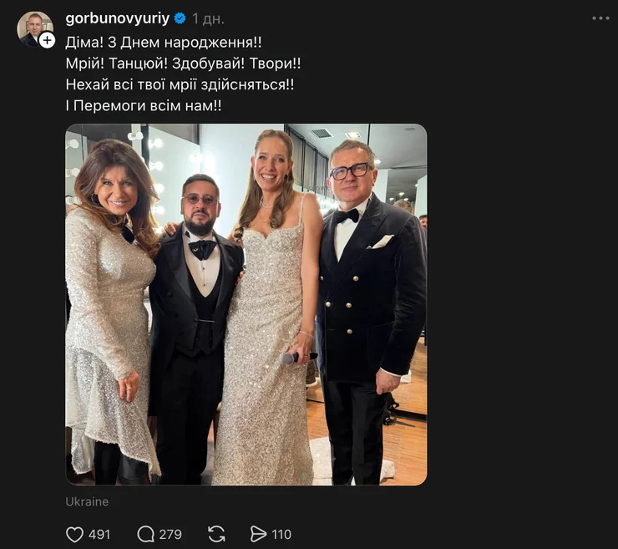This screenshot has height=549, width=618.
Task: Click the 'Нехай всі твої мрії здійсняться!!' line
Action: [180, 84]
